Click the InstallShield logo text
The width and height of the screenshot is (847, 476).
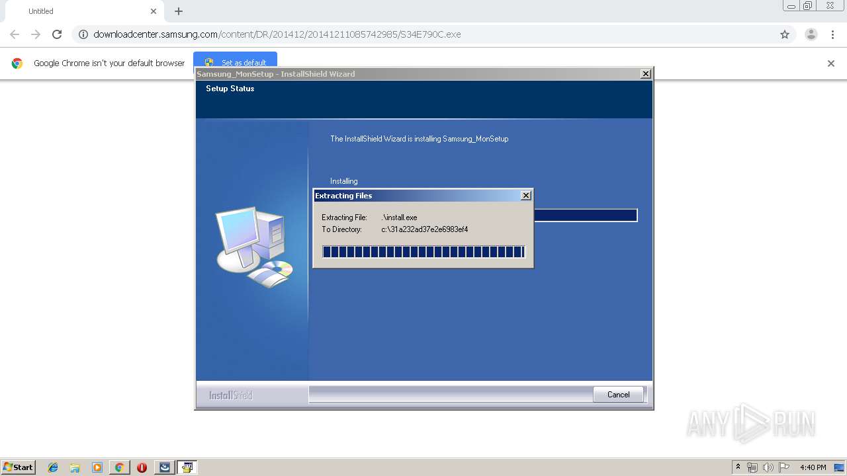coord(230,395)
